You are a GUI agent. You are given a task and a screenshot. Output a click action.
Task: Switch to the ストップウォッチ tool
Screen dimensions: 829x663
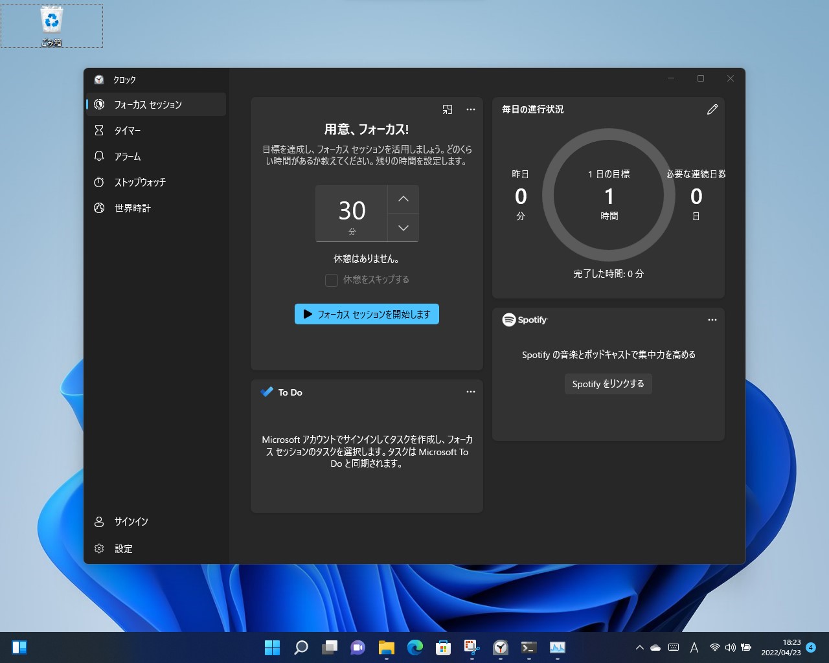point(137,182)
